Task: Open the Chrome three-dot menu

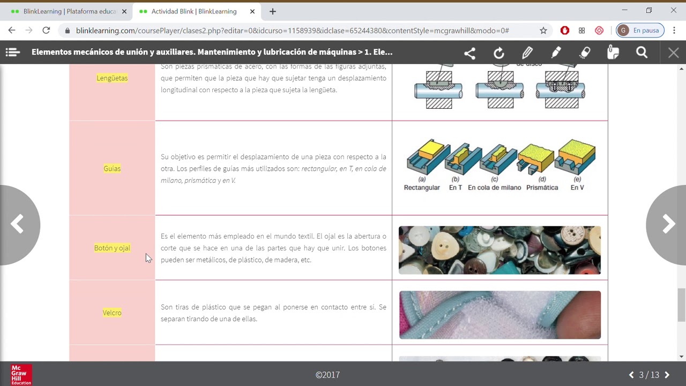Action: point(674,31)
